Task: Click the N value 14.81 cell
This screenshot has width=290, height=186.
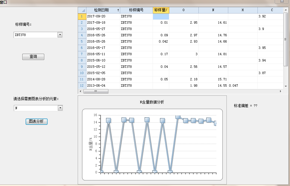Action: click(213, 54)
